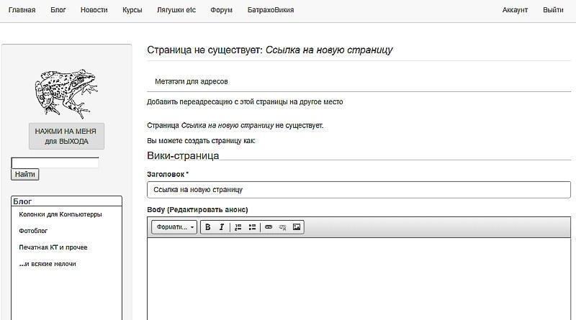
Task: Click the Найти search button
Action: (x=25, y=174)
